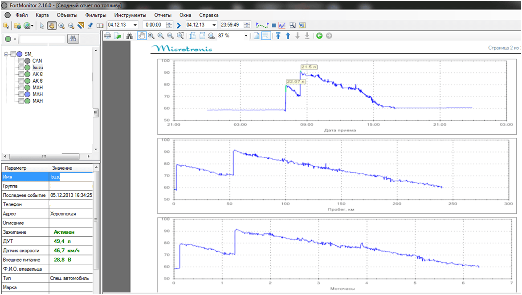
Task: Go to first report page
Action: [278, 36]
